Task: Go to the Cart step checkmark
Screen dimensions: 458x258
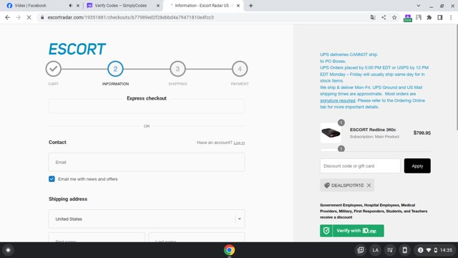Action: click(x=54, y=69)
